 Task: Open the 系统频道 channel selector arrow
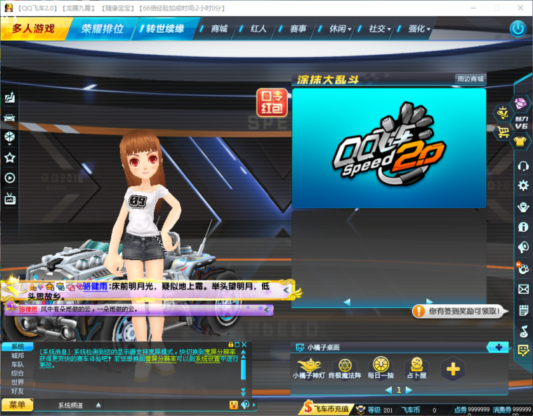(x=99, y=405)
